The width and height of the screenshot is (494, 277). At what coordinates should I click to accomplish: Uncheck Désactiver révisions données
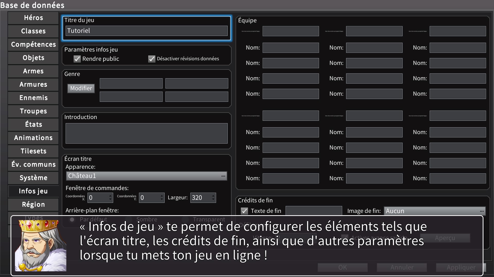coord(152,59)
